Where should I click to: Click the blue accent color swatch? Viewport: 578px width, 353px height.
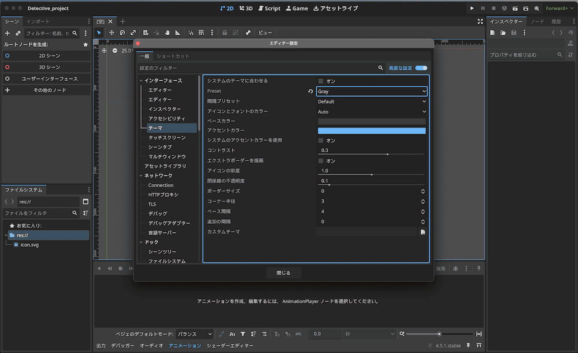370,130
